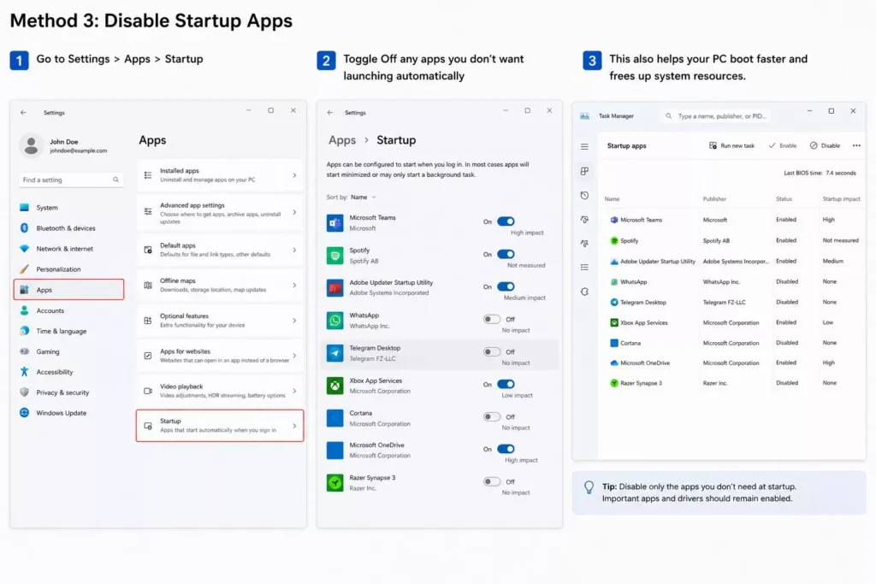
Task: Sort by Startup impact column header
Action: click(x=841, y=198)
